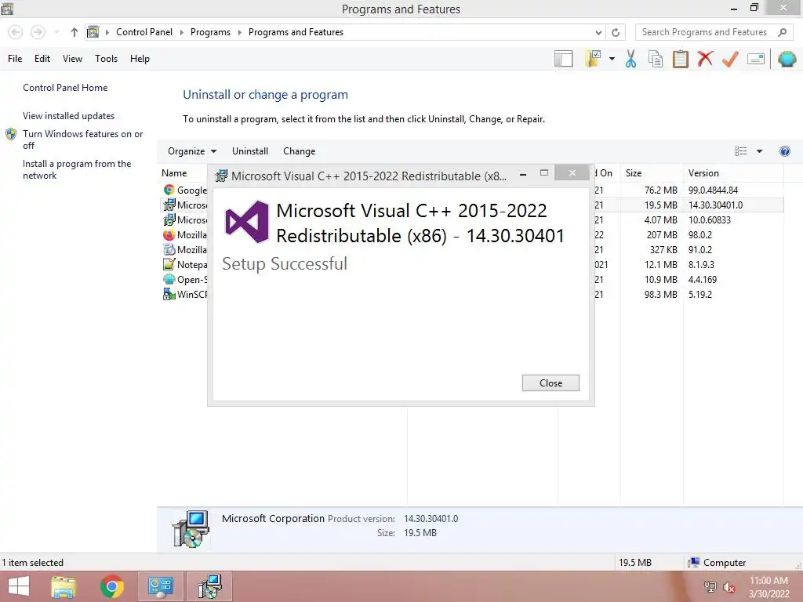Open the Windows Start button
Viewport: 803px width, 602px height.
click(x=19, y=586)
